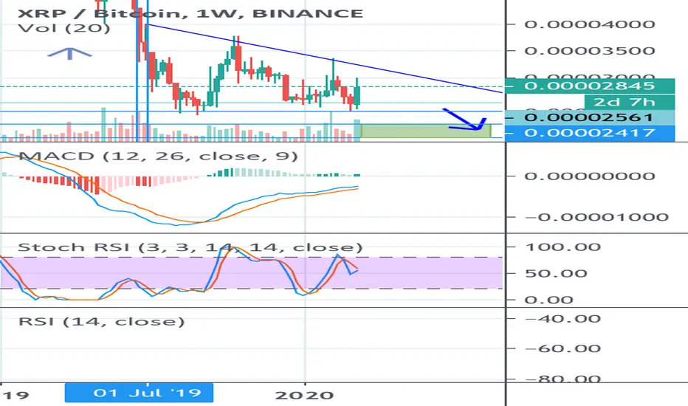Click the −40.00 RSI axis label
688x406 pixels.
[563, 319]
